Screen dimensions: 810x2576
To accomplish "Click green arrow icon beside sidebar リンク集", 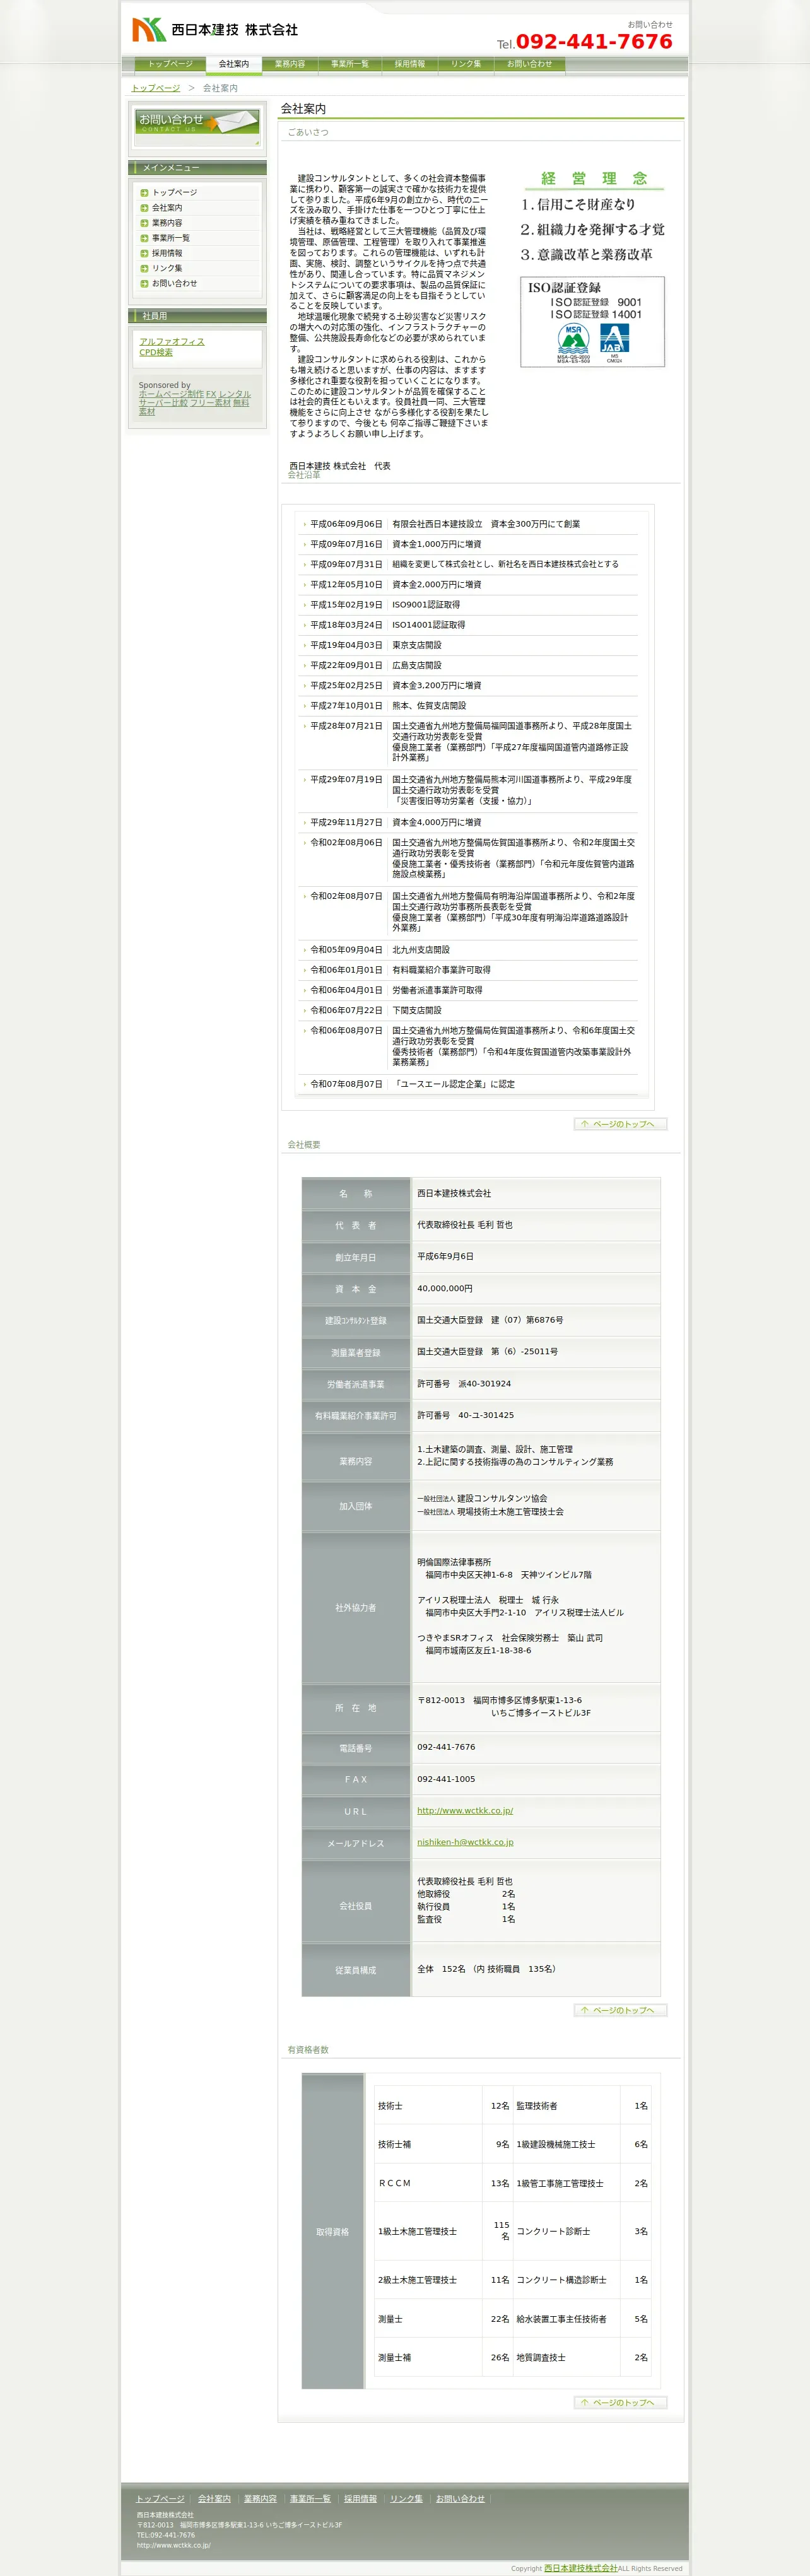I will 144,268.
